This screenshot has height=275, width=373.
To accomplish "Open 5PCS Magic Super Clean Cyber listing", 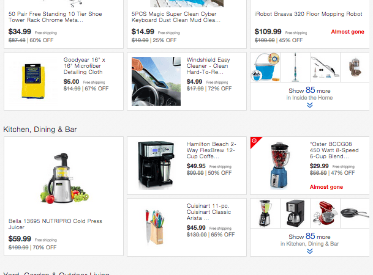I will [x=176, y=17].
